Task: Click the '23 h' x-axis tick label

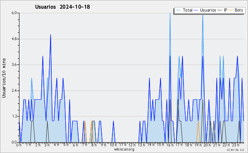Action: 236,145
